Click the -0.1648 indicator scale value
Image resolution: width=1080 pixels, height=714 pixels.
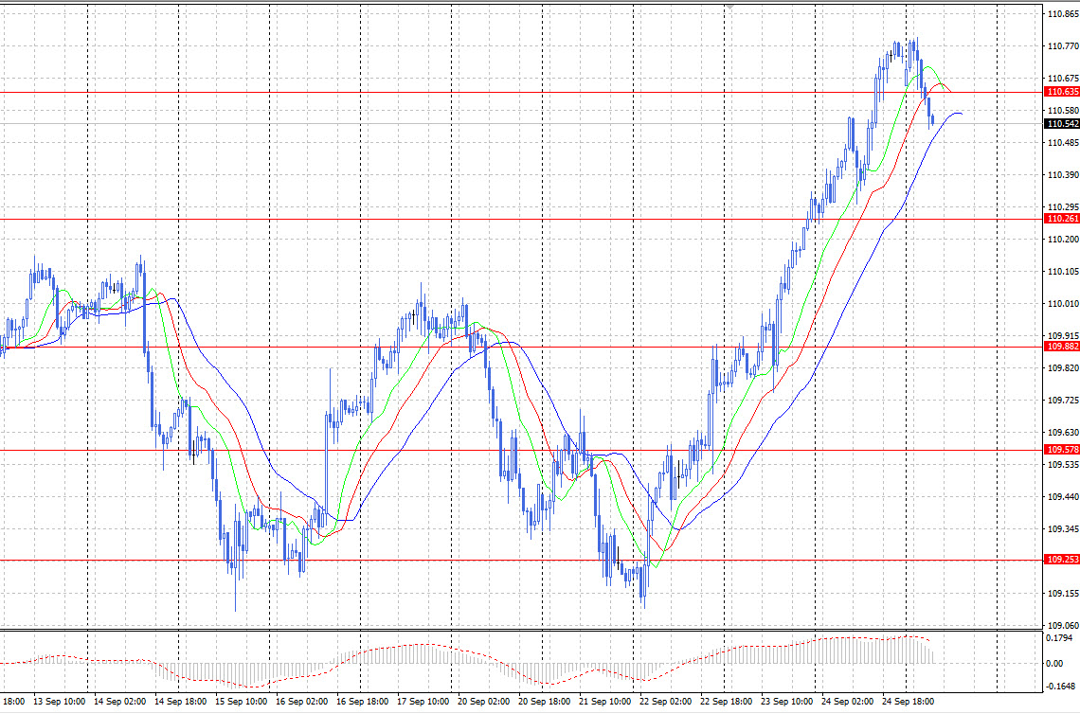1060,686
